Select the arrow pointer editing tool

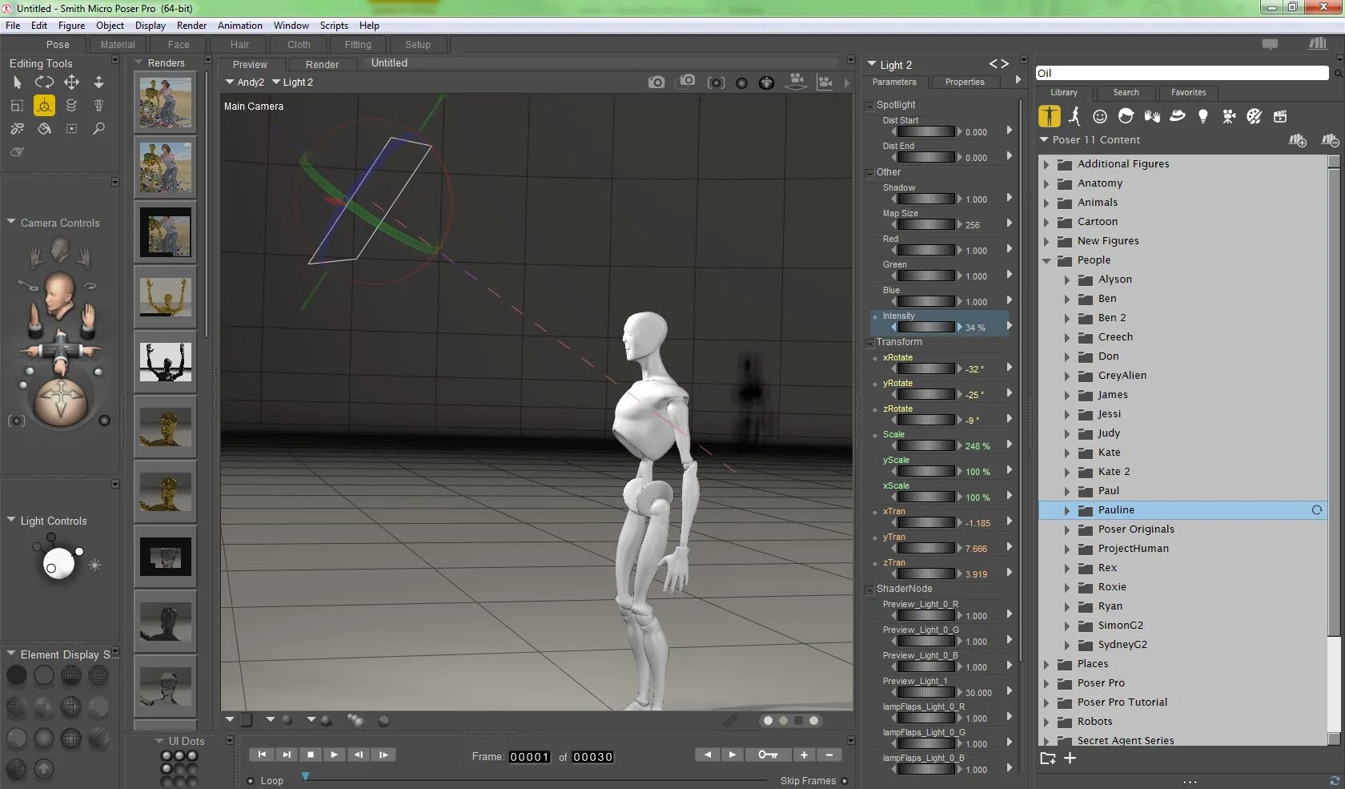[x=17, y=83]
